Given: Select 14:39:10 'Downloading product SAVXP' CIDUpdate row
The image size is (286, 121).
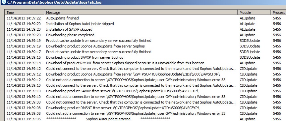Looking at the screenshot, I should 145,91.
